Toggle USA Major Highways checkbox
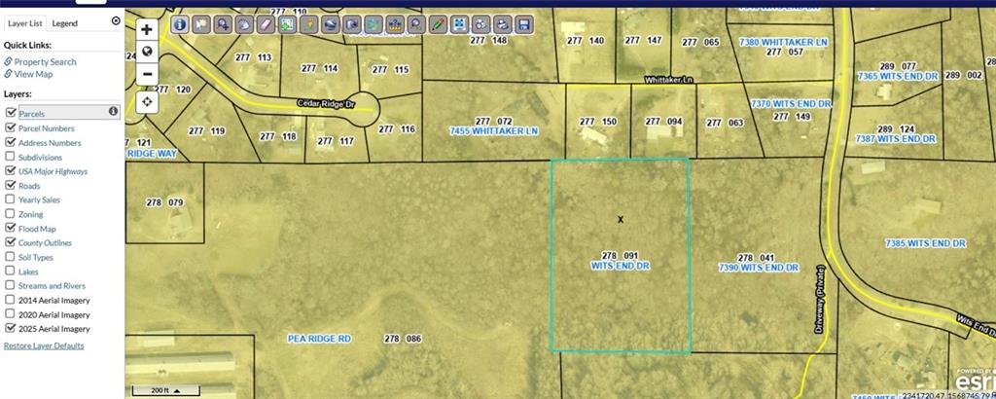The width and height of the screenshot is (996, 399). click(x=10, y=171)
